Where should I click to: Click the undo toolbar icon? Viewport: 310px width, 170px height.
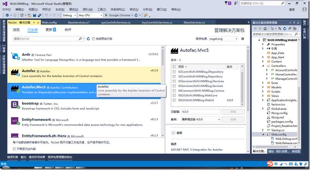(46, 15)
